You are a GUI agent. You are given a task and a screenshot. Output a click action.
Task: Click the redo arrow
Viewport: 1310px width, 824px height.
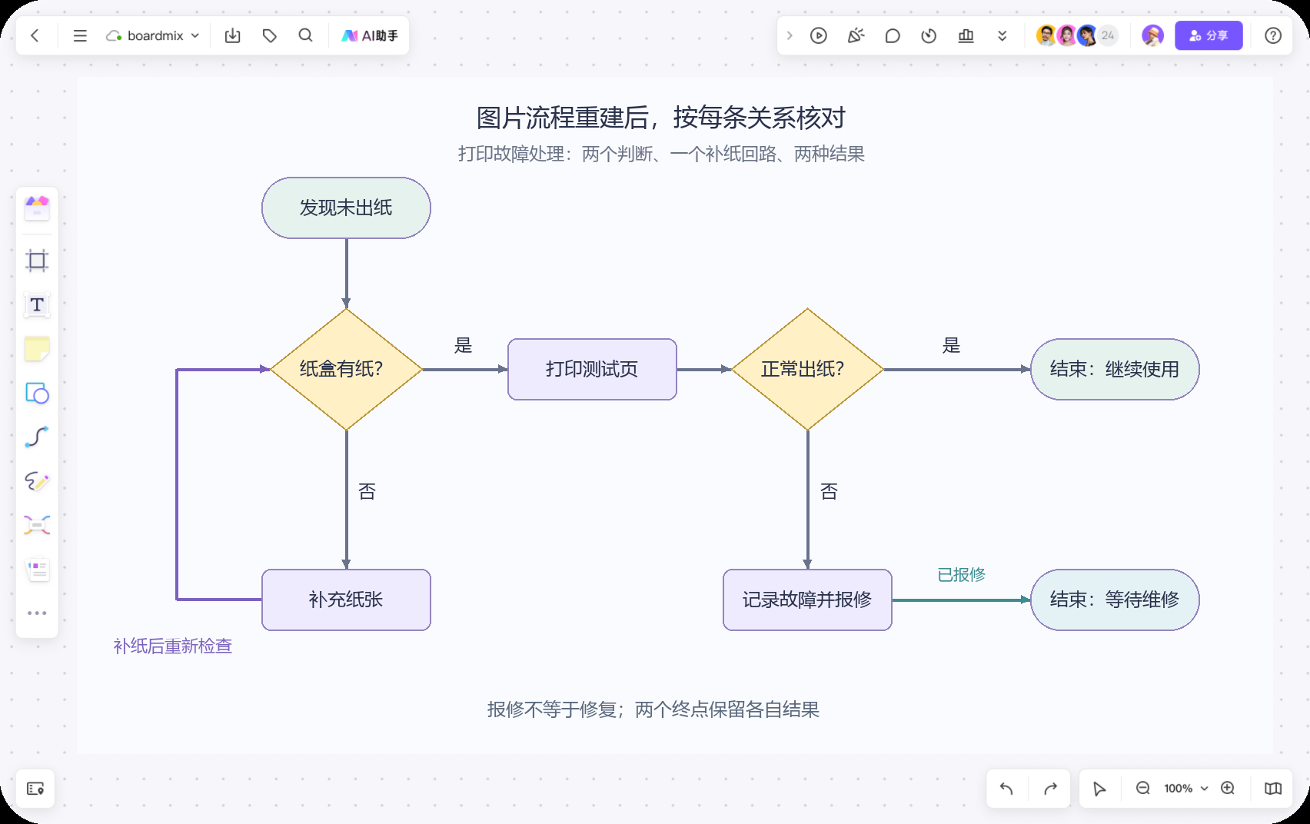(x=1050, y=789)
